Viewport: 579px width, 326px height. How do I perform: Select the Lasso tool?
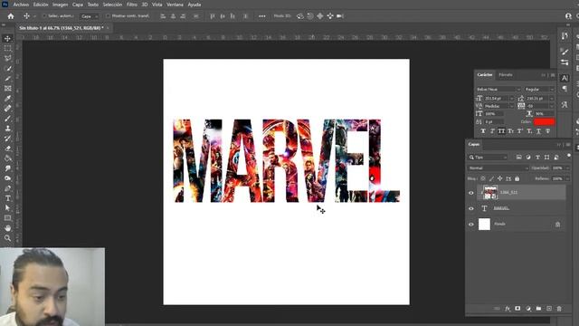[7, 58]
